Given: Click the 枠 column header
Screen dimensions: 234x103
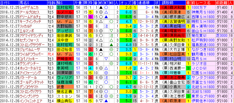Looking at the screenshot, I should point(91,2).
